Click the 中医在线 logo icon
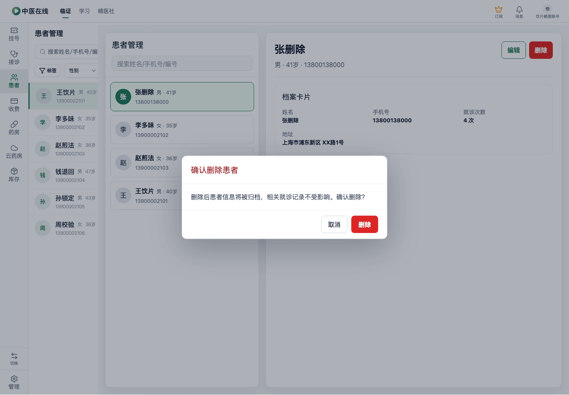The height and width of the screenshot is (395, 569). click(16, 11)
